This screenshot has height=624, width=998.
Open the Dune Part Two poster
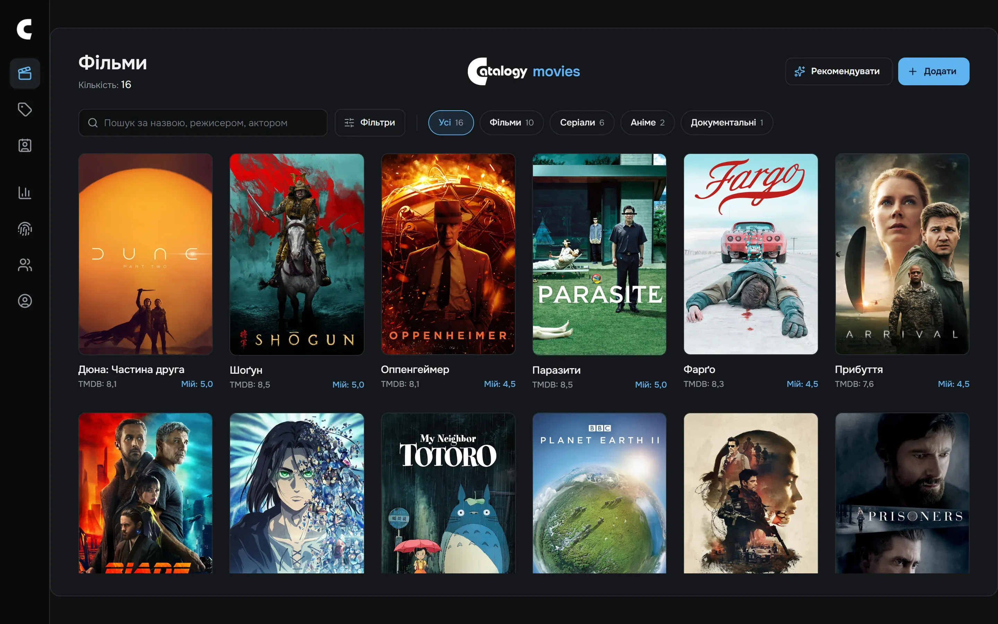pos(146,254)
